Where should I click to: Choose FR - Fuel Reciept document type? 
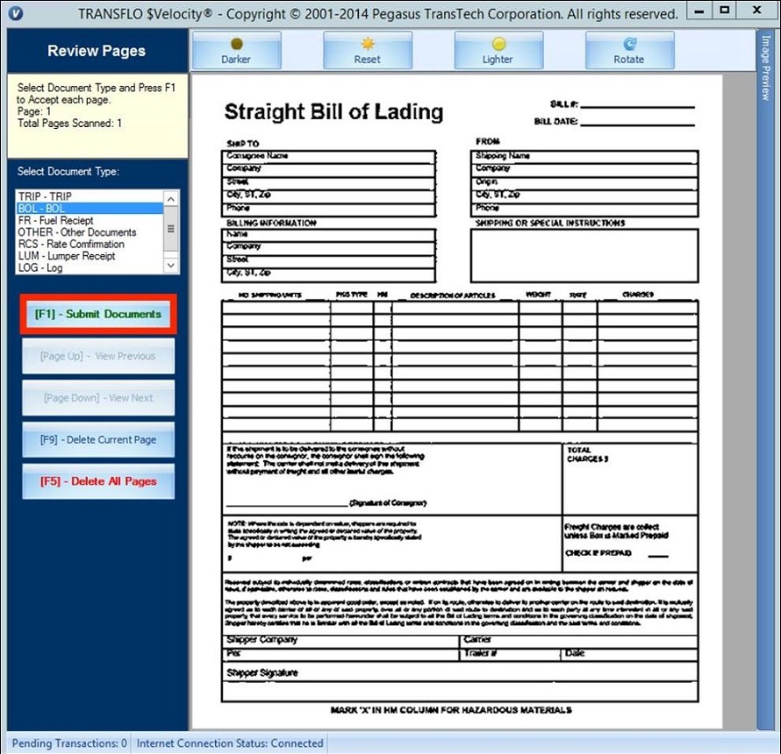point(90,220)
